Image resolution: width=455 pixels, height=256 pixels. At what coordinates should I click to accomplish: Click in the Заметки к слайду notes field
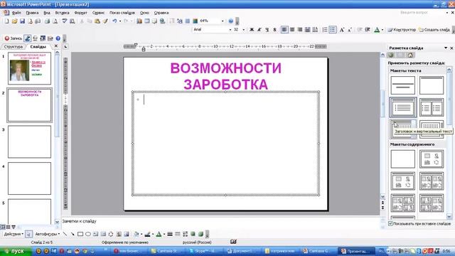[x=220, y=221]
